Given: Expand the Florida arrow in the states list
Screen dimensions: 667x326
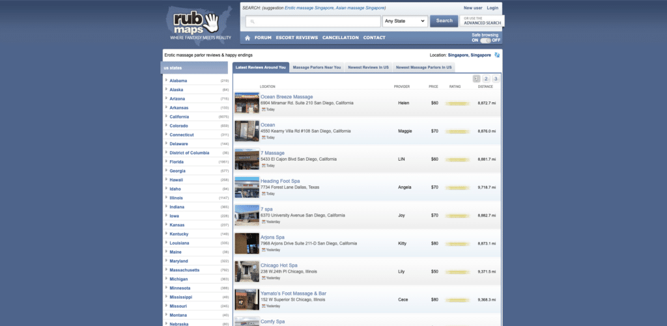Looking at the screenshot, I should click(x=166, y=161).
